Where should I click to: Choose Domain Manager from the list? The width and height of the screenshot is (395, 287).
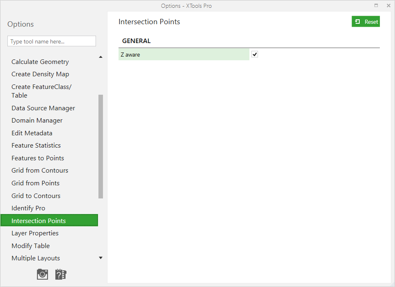(37, 121)
